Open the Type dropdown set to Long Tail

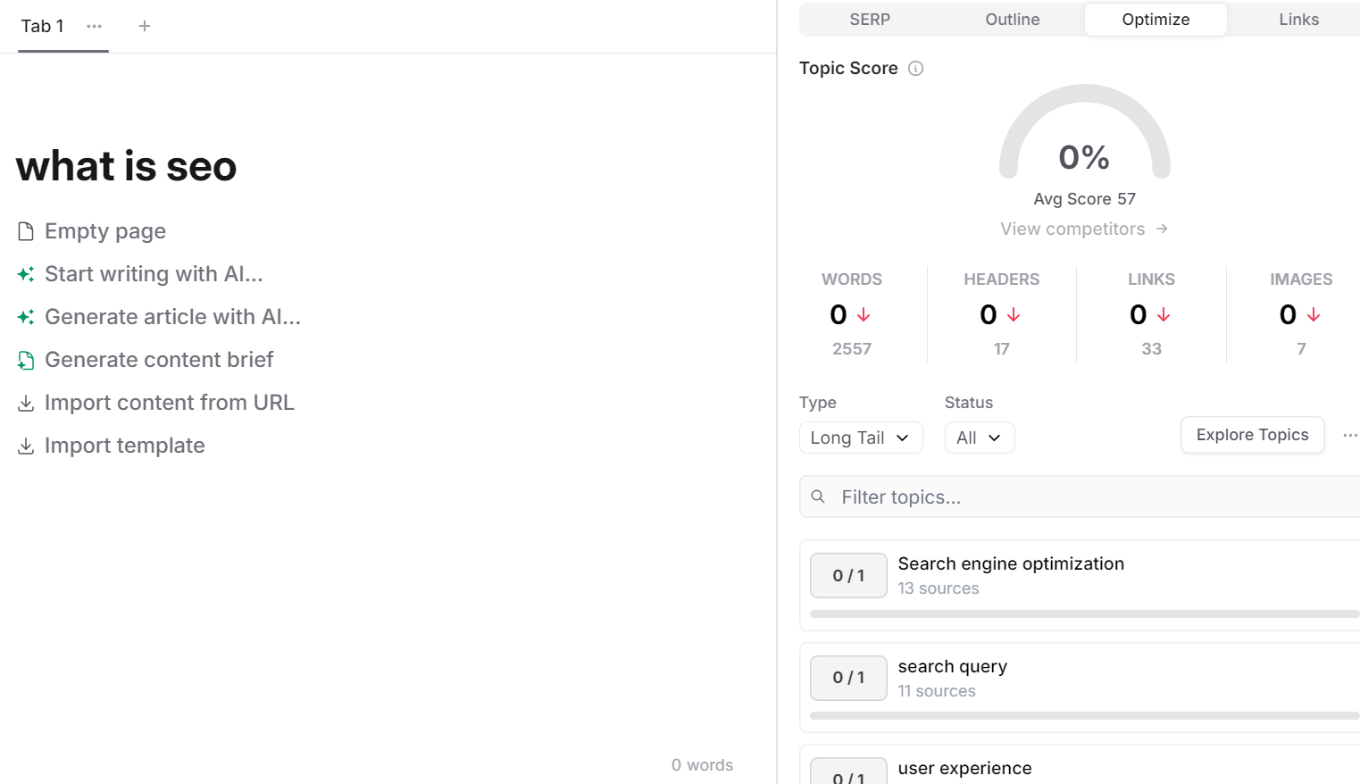[x=861, y=438]
